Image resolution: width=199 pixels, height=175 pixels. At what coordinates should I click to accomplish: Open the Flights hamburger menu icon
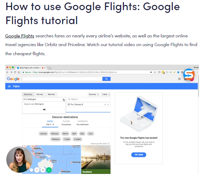pos(9,86)
